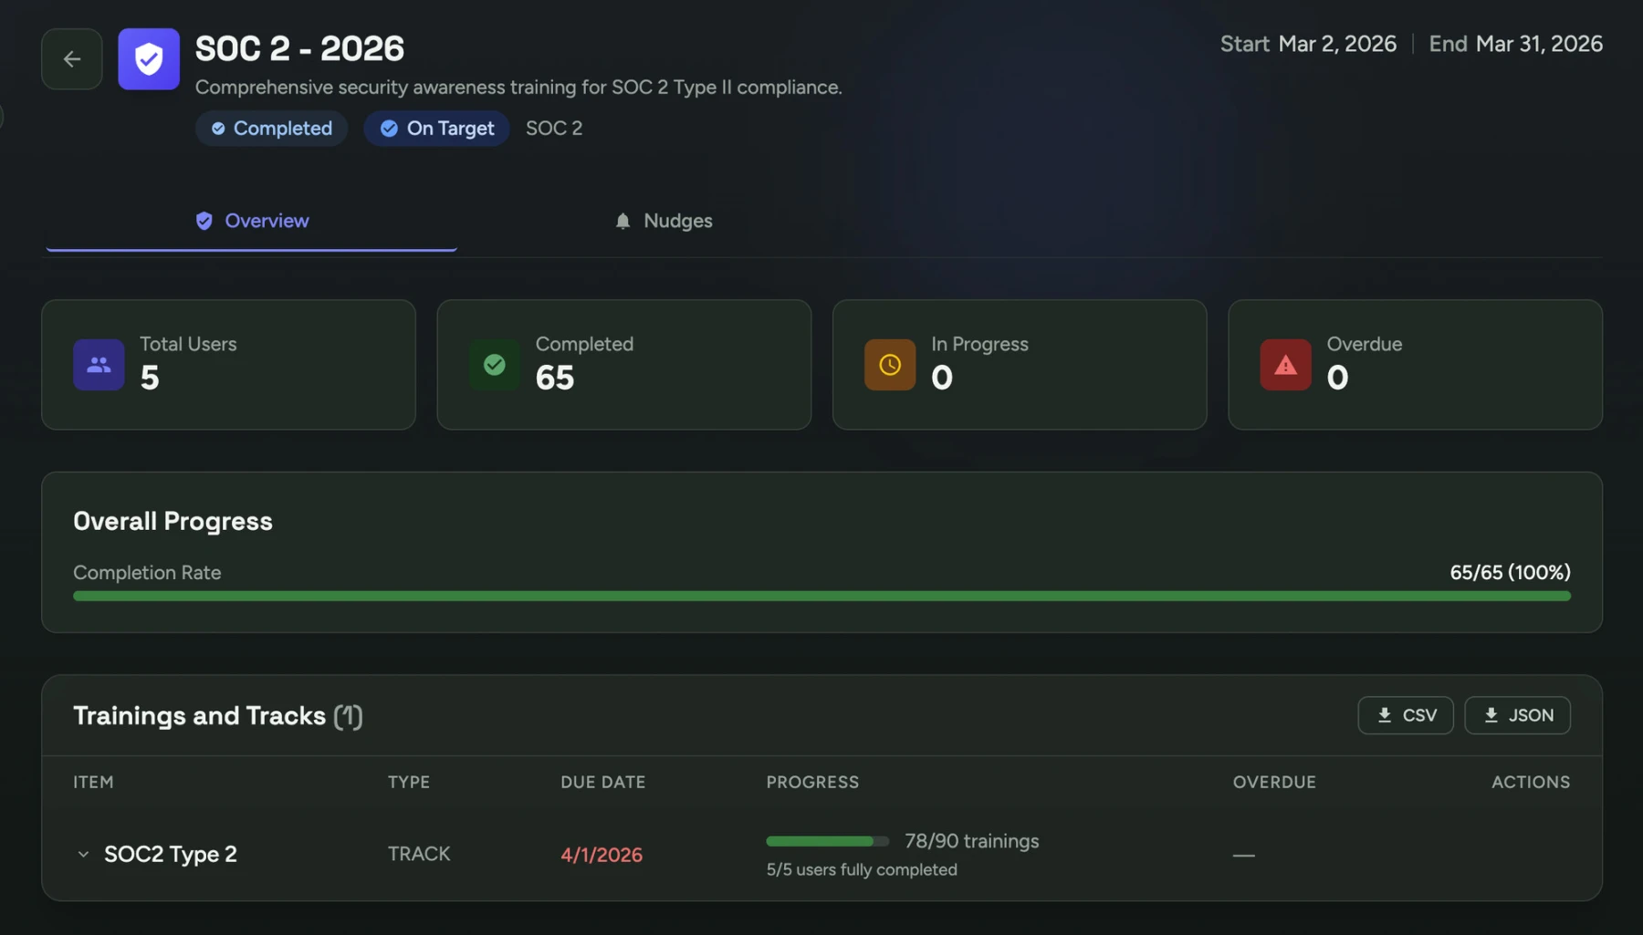Export trainings as CSV
This screenshot has width=1643, height=935.
(1406, 715)
